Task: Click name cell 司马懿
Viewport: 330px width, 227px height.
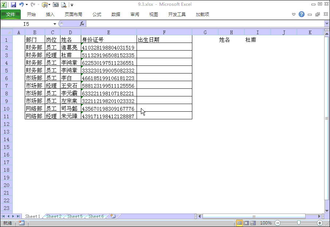Action: (71, 108)
